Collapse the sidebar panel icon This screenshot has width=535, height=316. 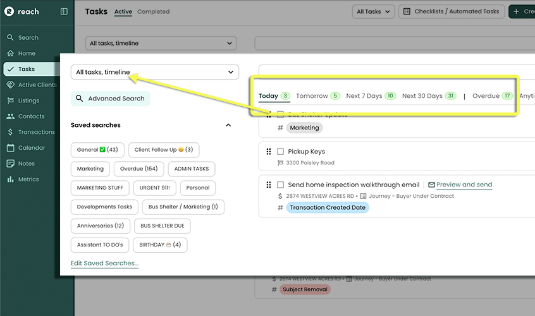[x=64, y=11]
